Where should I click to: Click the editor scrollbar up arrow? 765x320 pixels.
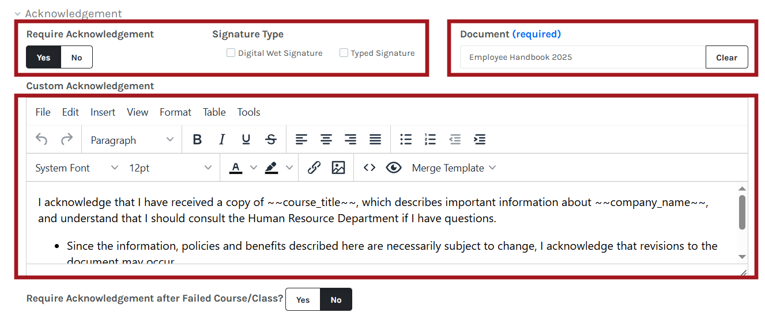[742, 189]
